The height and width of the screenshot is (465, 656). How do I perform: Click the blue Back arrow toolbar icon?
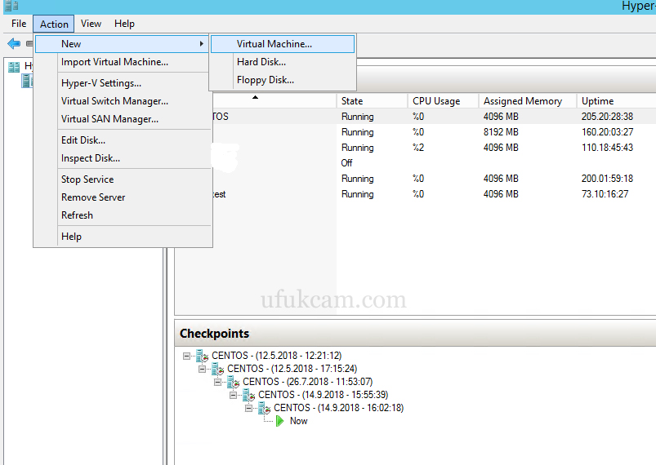point(14,43)
